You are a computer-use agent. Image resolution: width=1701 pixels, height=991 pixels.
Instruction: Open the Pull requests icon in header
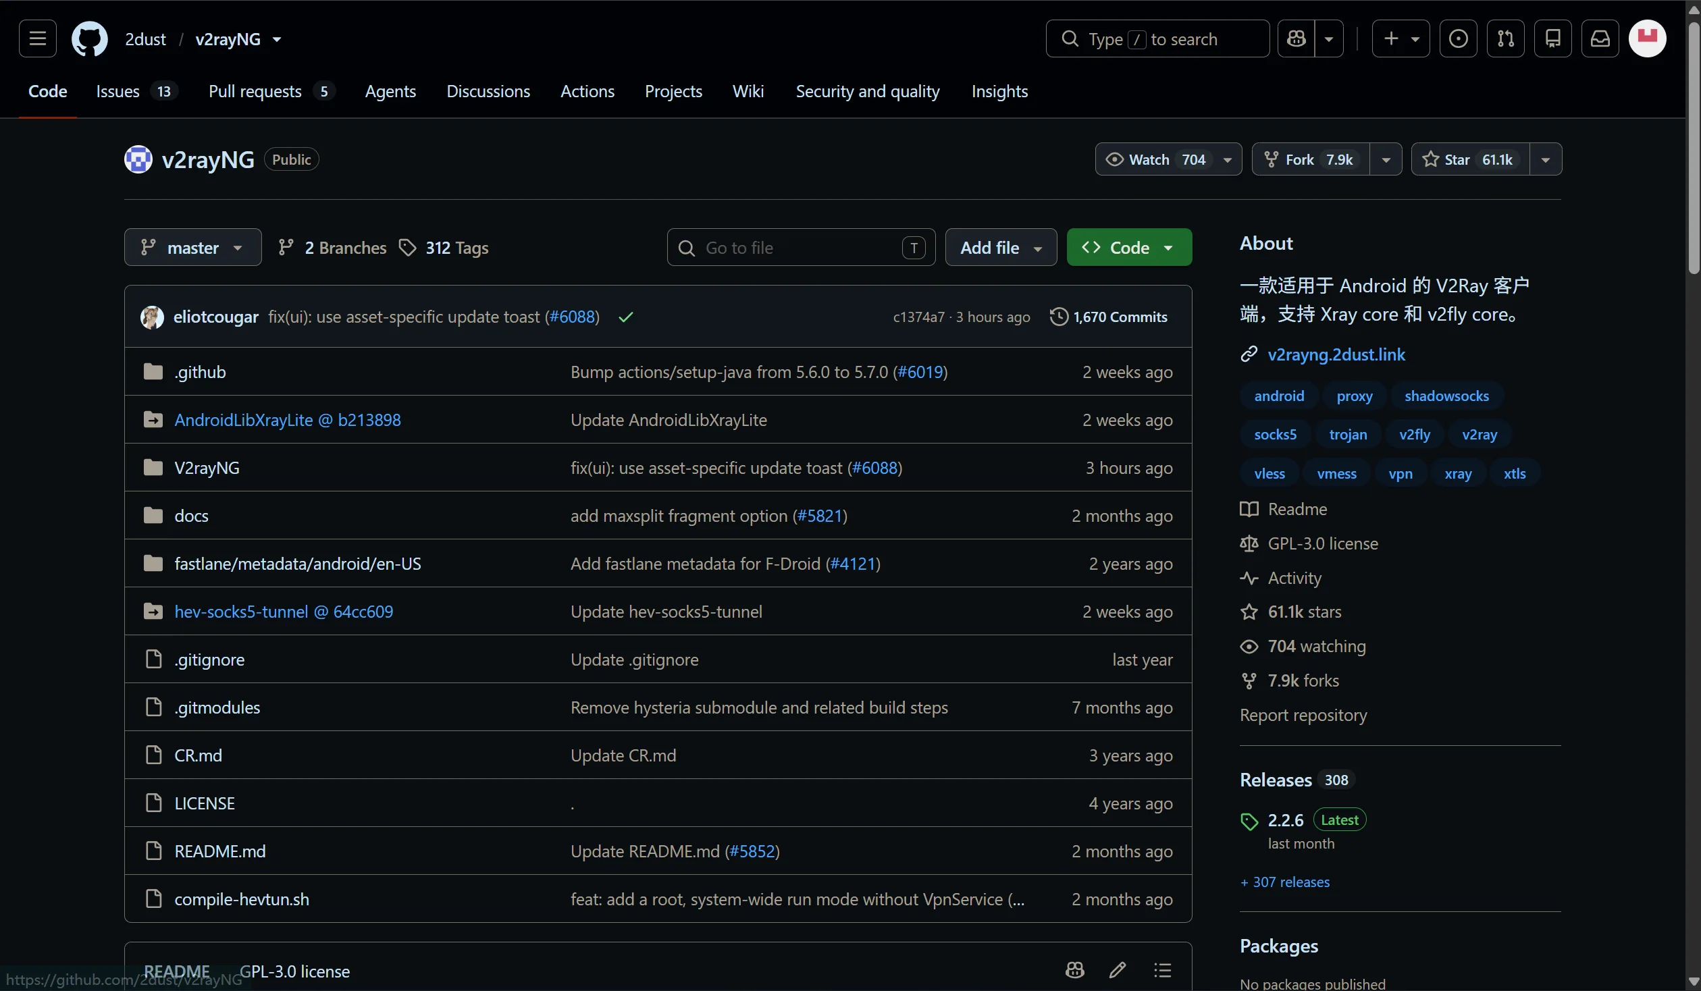(1506, 38)
